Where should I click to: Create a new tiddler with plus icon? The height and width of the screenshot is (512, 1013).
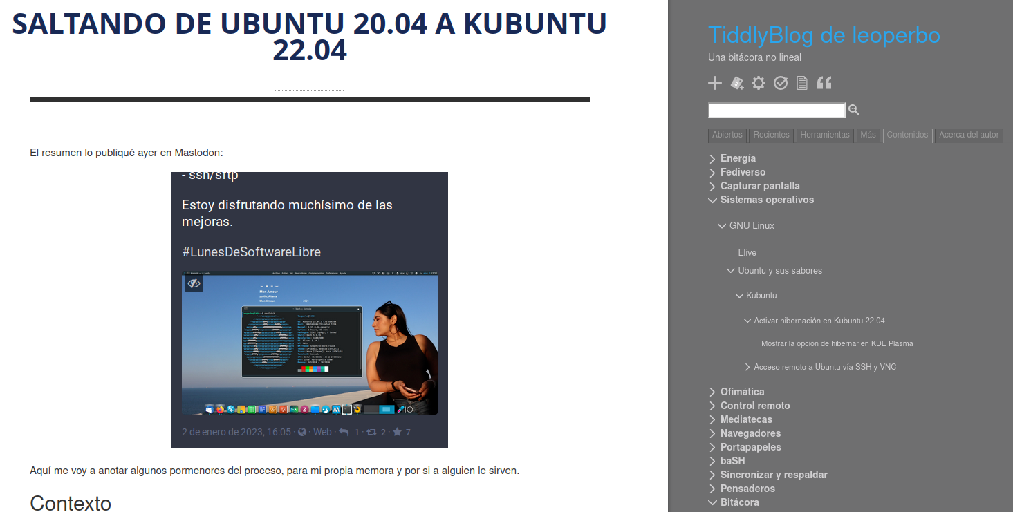point(715,84)
